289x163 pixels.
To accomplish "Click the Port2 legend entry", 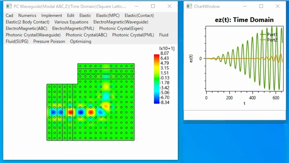I will click(x=269, y=40).
